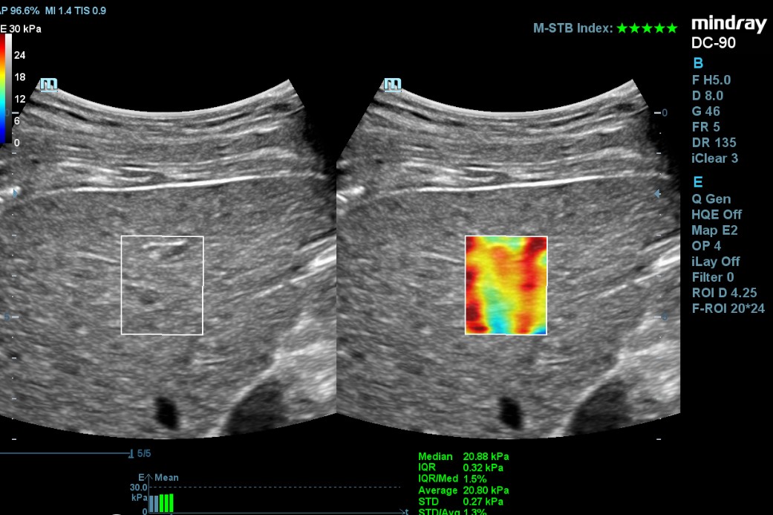
Task: Select the Map E2 setting
Action: [x=714, y=230]
